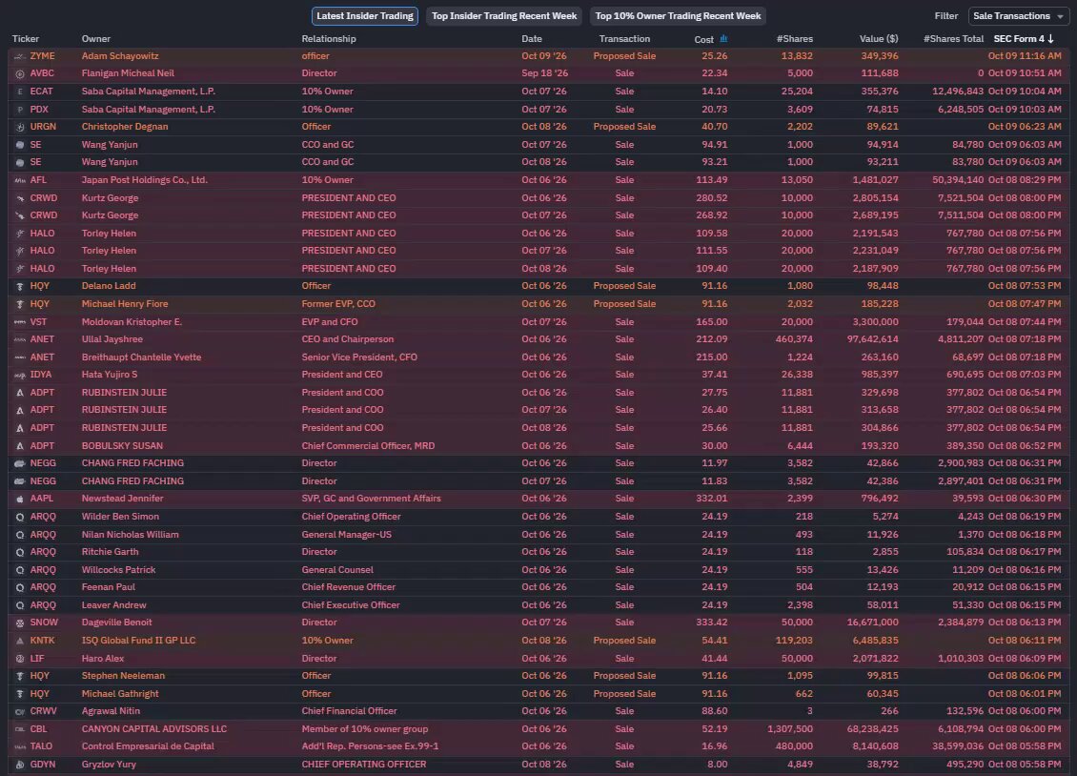Image resolution: width=1077 pixels, height=776 pixels.
Task: Sort by the #Shares Total column header
Action: click(953, 38)
